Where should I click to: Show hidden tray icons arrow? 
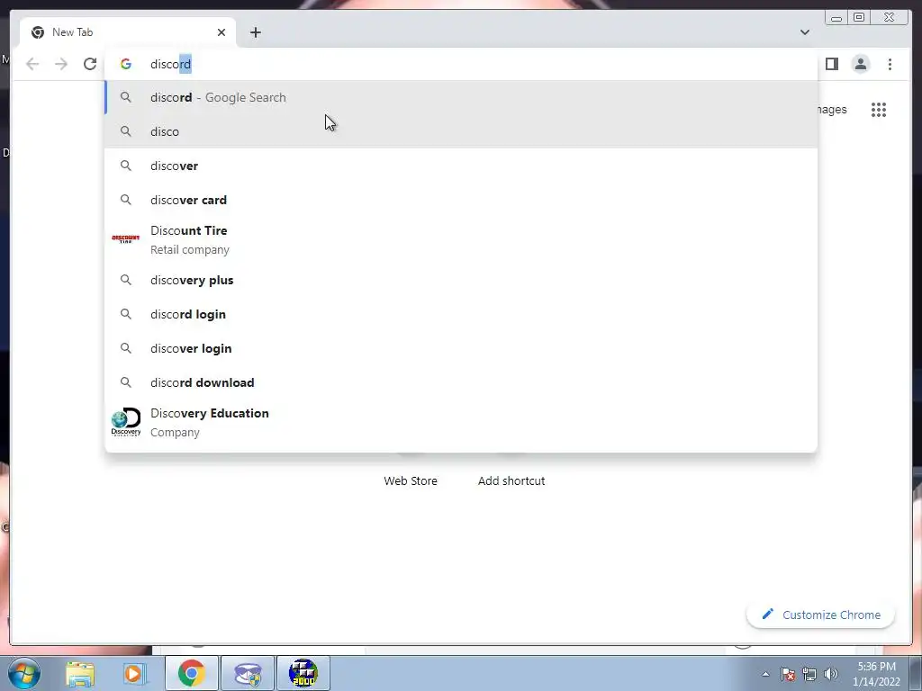(765, 674)
